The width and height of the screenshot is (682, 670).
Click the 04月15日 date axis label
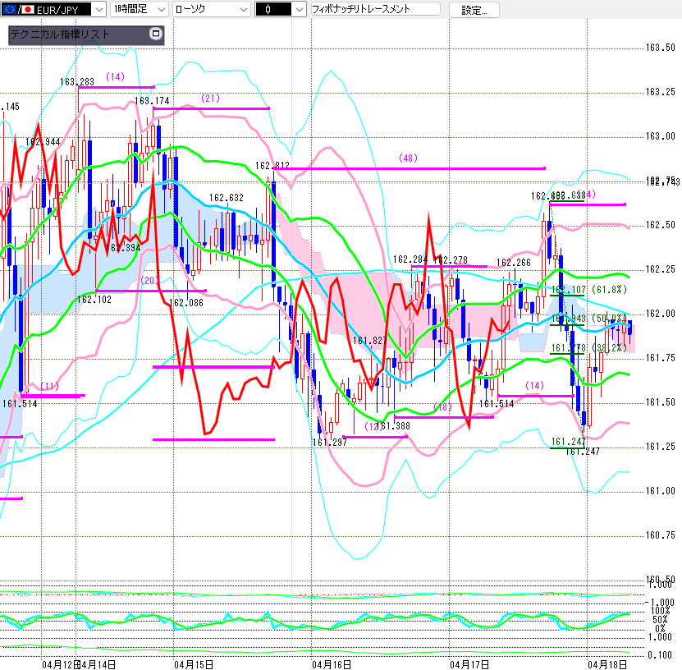coord(194,665)
